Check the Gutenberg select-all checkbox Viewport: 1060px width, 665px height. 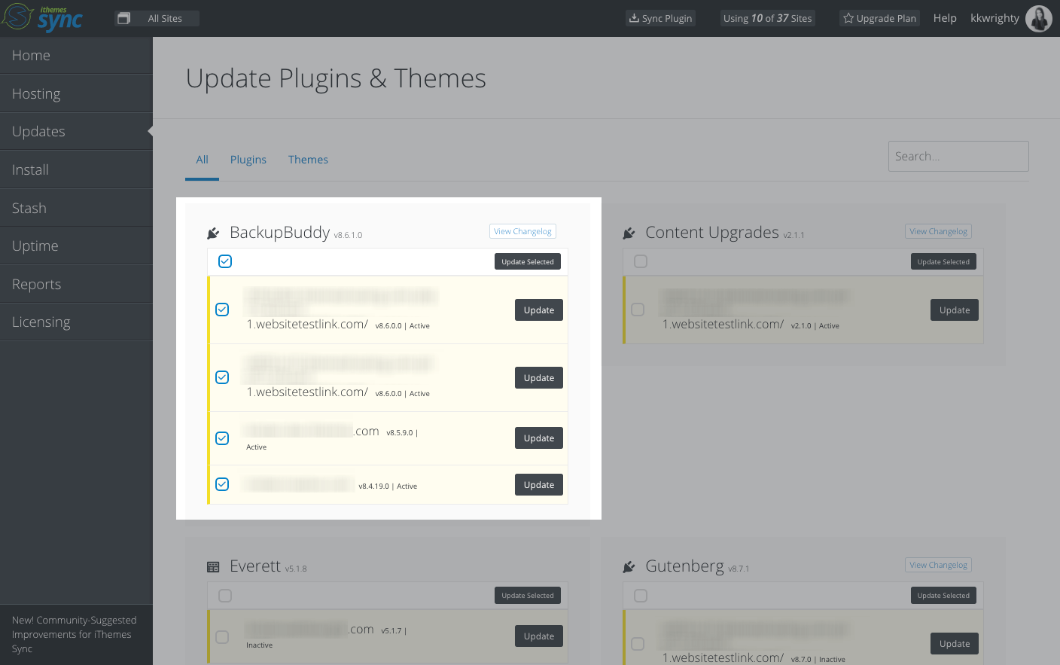click(641, 596)
